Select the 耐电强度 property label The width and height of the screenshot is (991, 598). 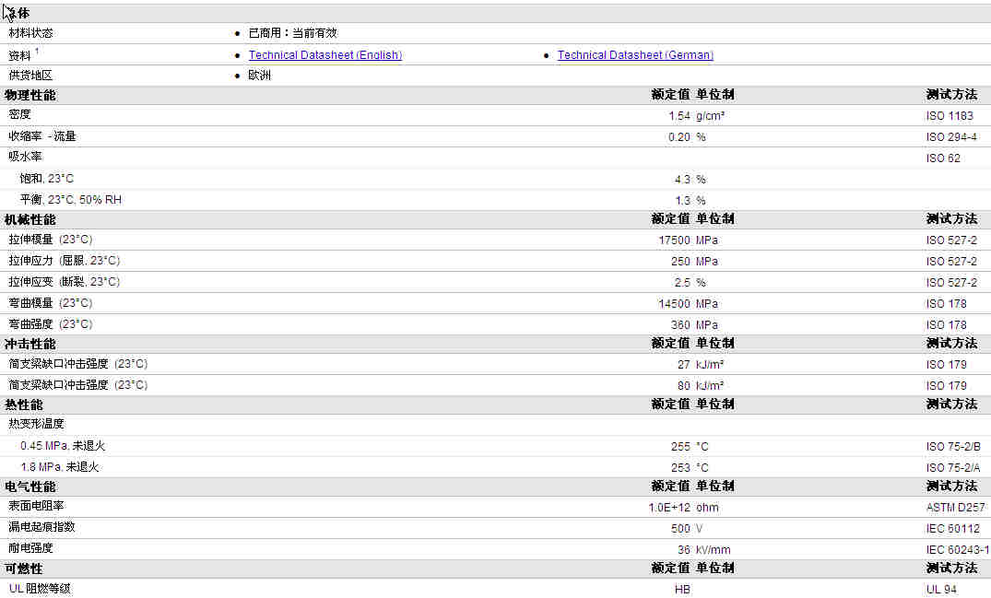click(31, 548)
